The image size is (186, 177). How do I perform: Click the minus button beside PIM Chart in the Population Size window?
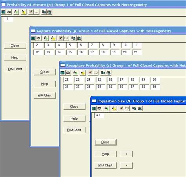(126, 166)
